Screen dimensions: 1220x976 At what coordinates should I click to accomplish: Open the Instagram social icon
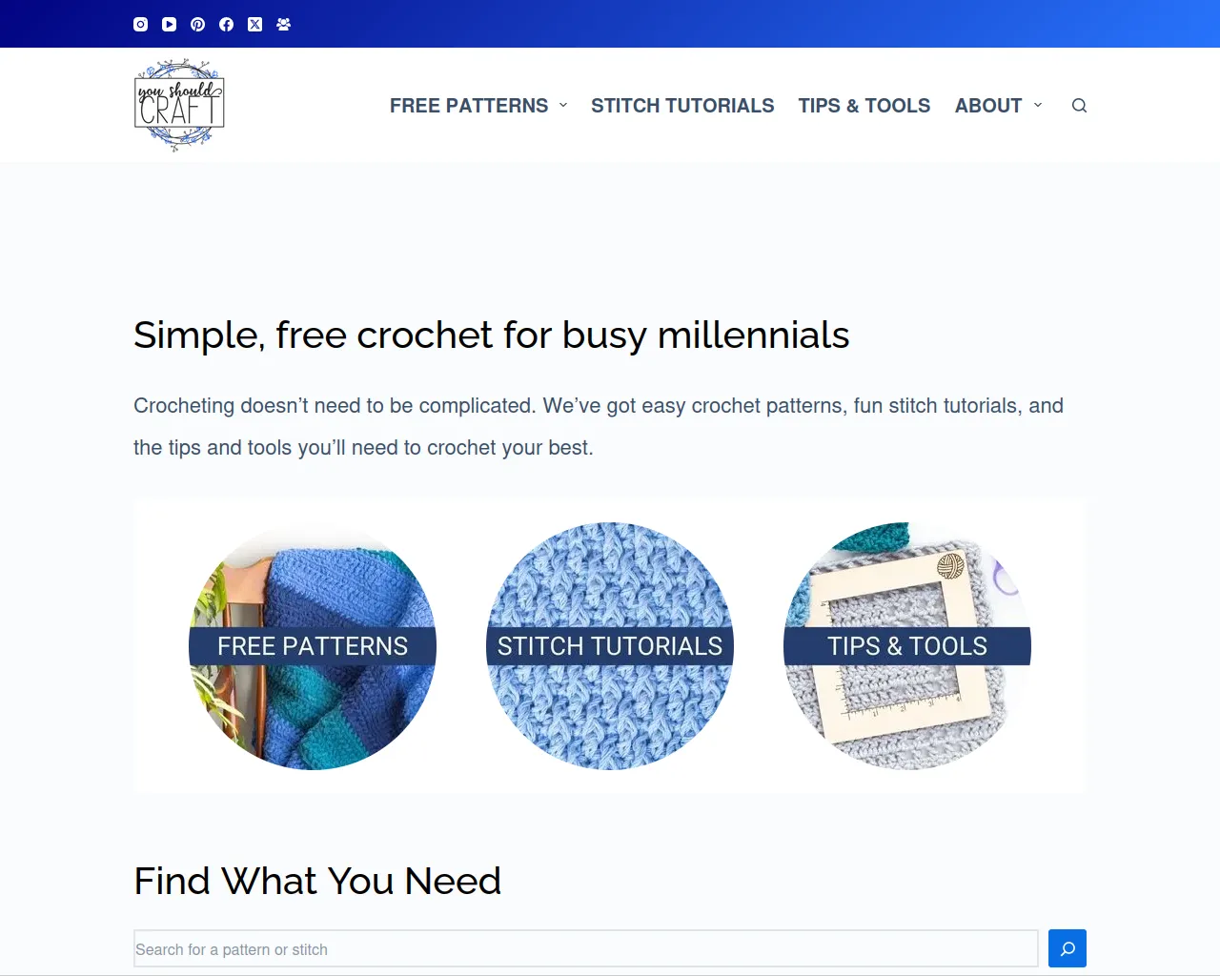coord(140,24)
